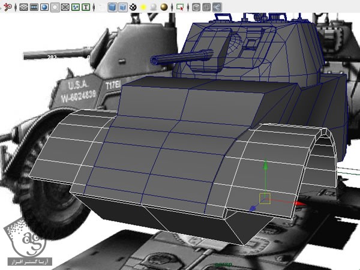Select Smooth Shade All cube icon

click(x=112, y=8)
